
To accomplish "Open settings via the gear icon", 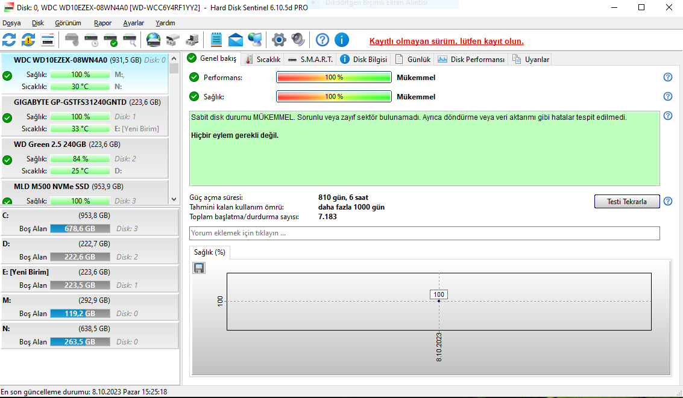I will click(x=279, y=40).
